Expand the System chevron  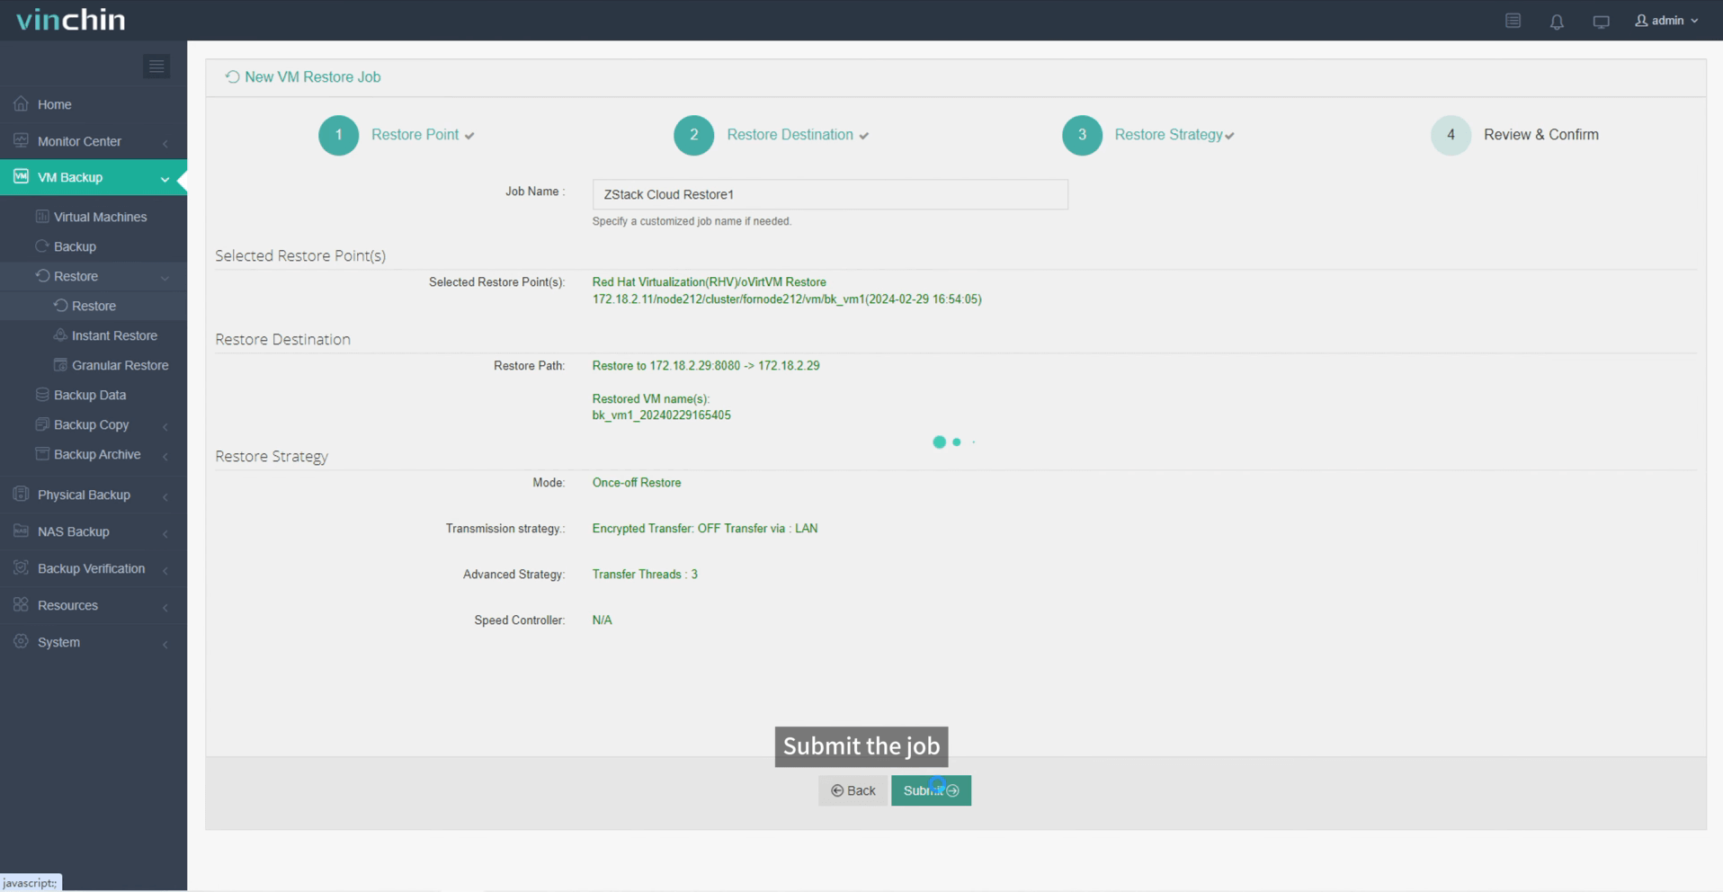tap(165, 644)
